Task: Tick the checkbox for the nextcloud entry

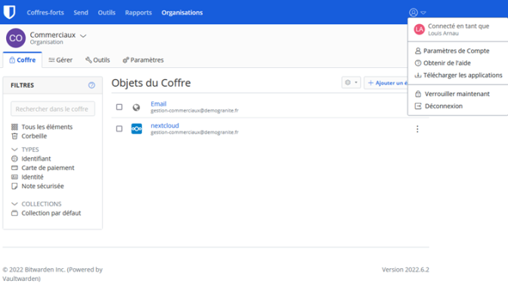Action: [x=119, y=129]
